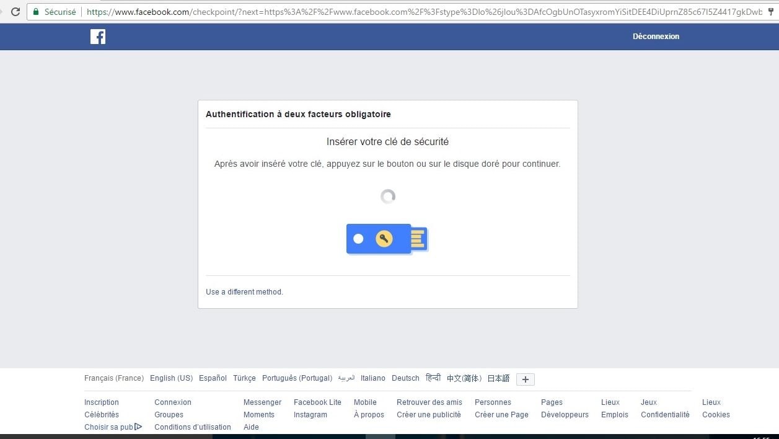779x439 pixels.
Task: Open the Jeux footer link
Action: pos(649,402)
